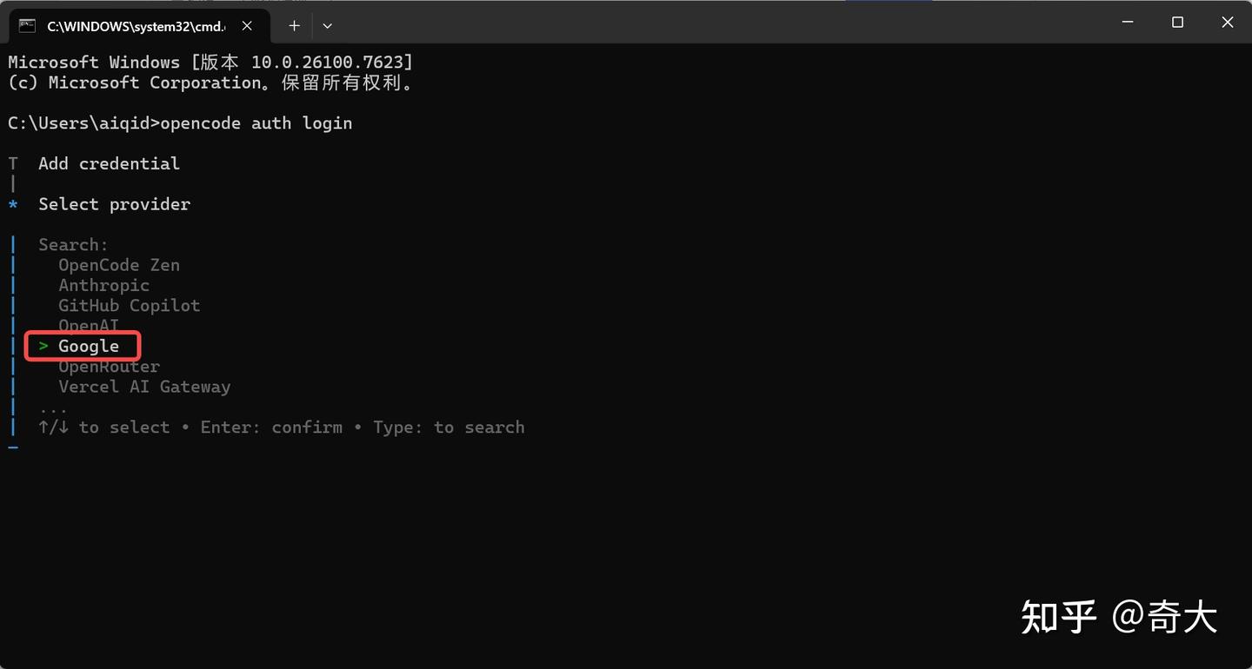Select the OpenCode Zen provider
This screenshot has height=669, width=1252.
point(118,265)
